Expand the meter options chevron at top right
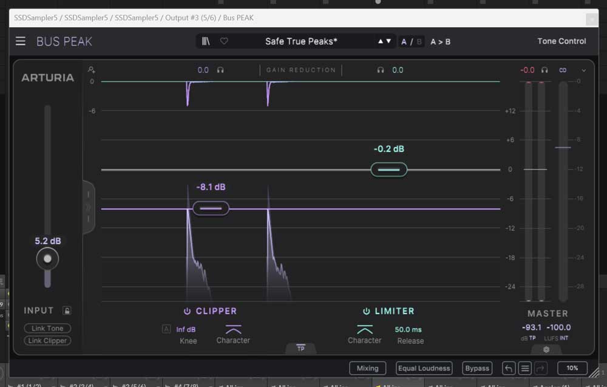 pyautogui.click(x=584, y=70)
